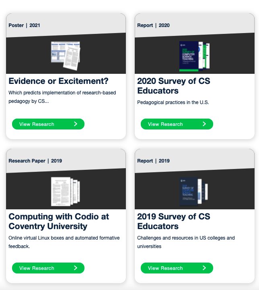Click View Research for Coventry University paper
This screenshot has height=290, width=259.
pos(48,268)
